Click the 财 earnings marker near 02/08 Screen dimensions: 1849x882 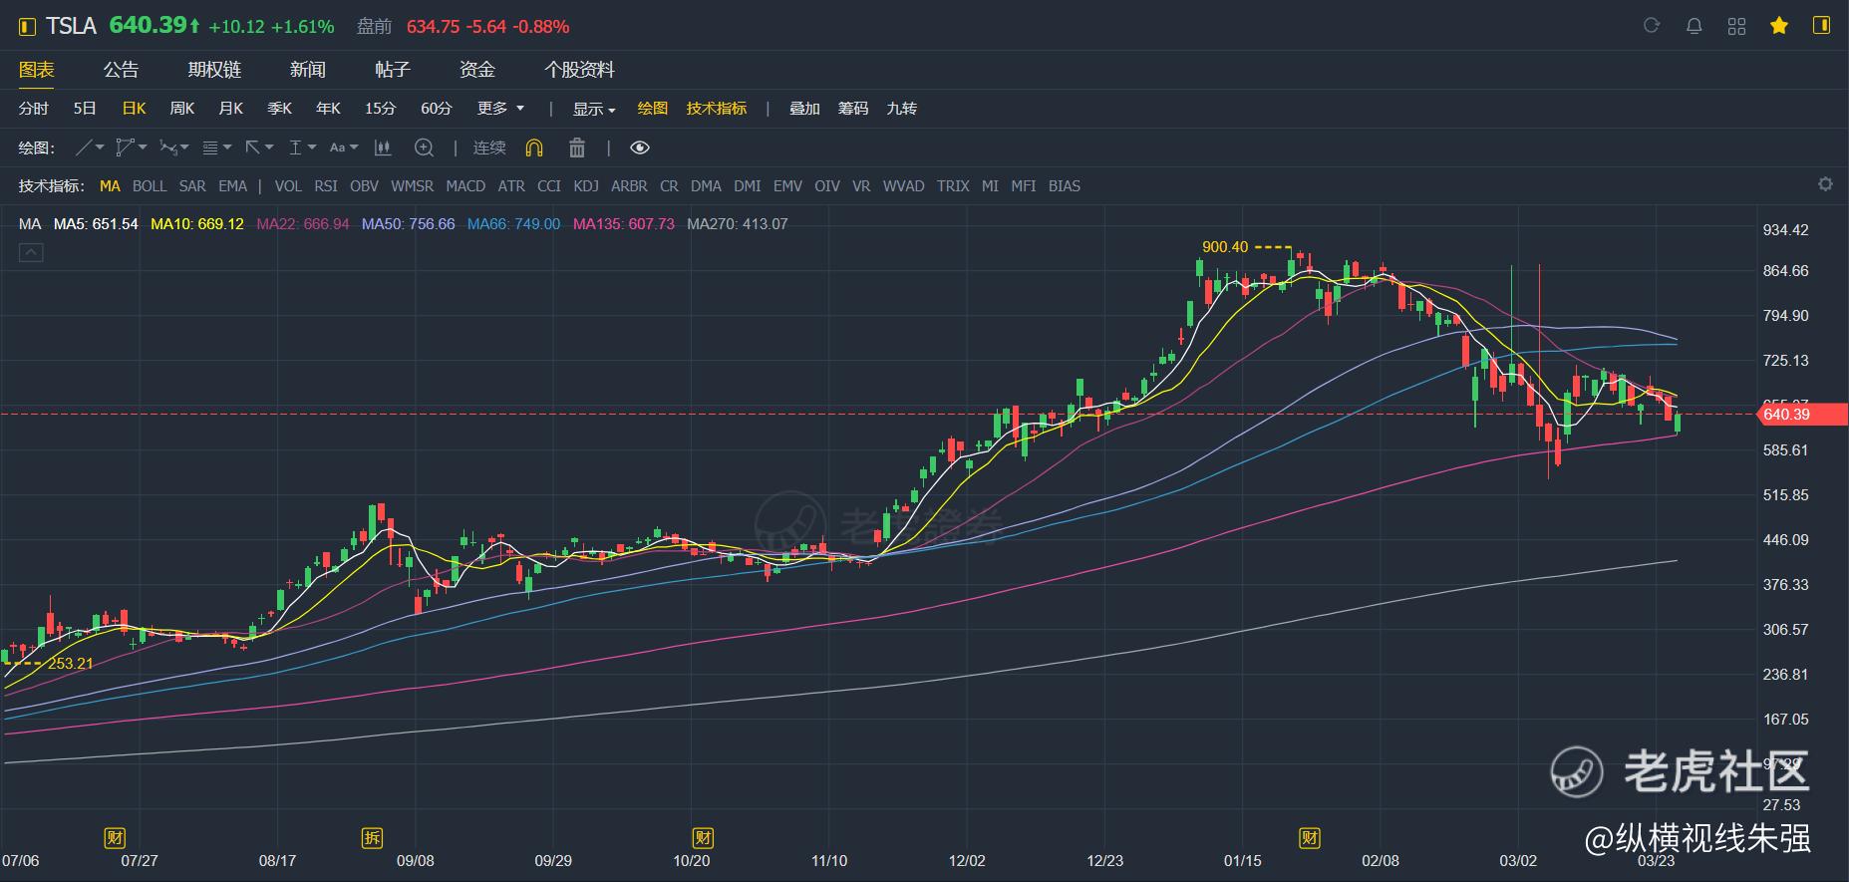(1310, 837)
